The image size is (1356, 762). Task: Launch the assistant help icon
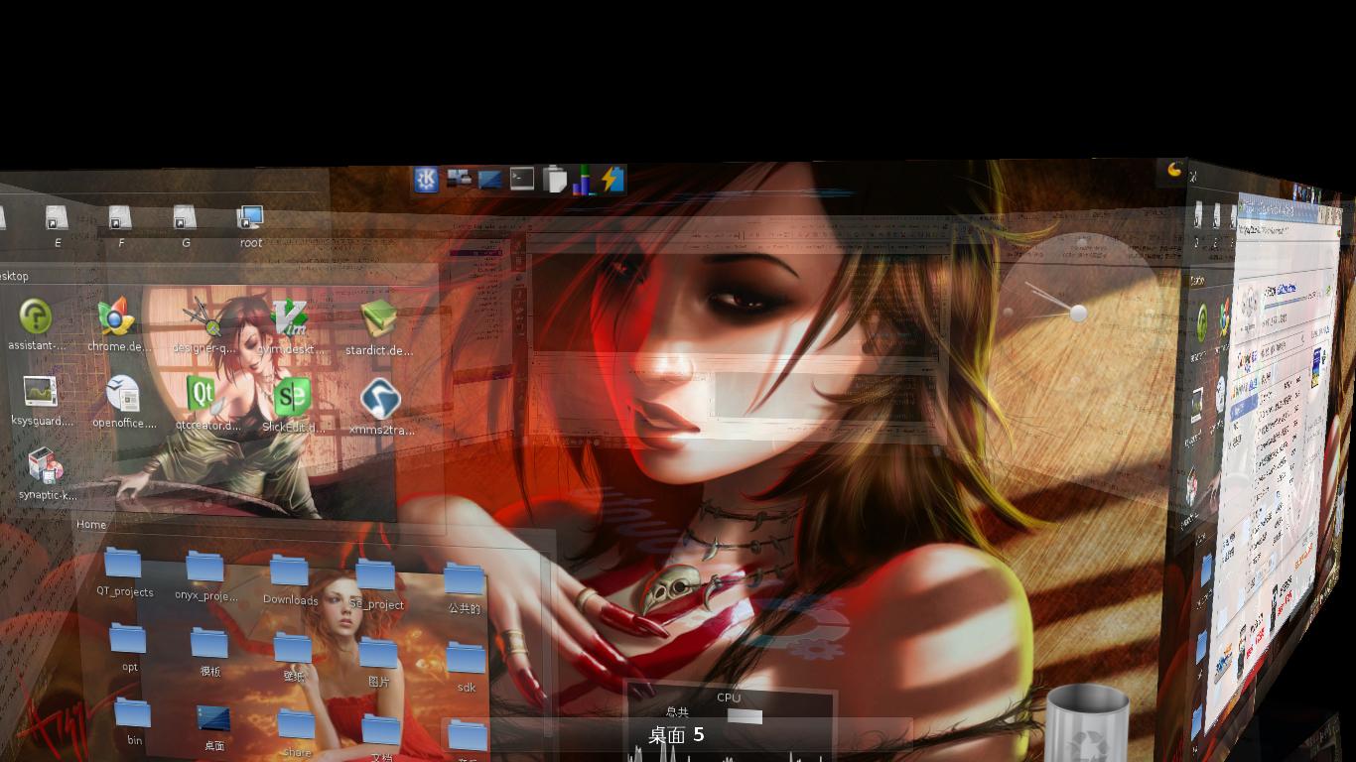point(36,317)
